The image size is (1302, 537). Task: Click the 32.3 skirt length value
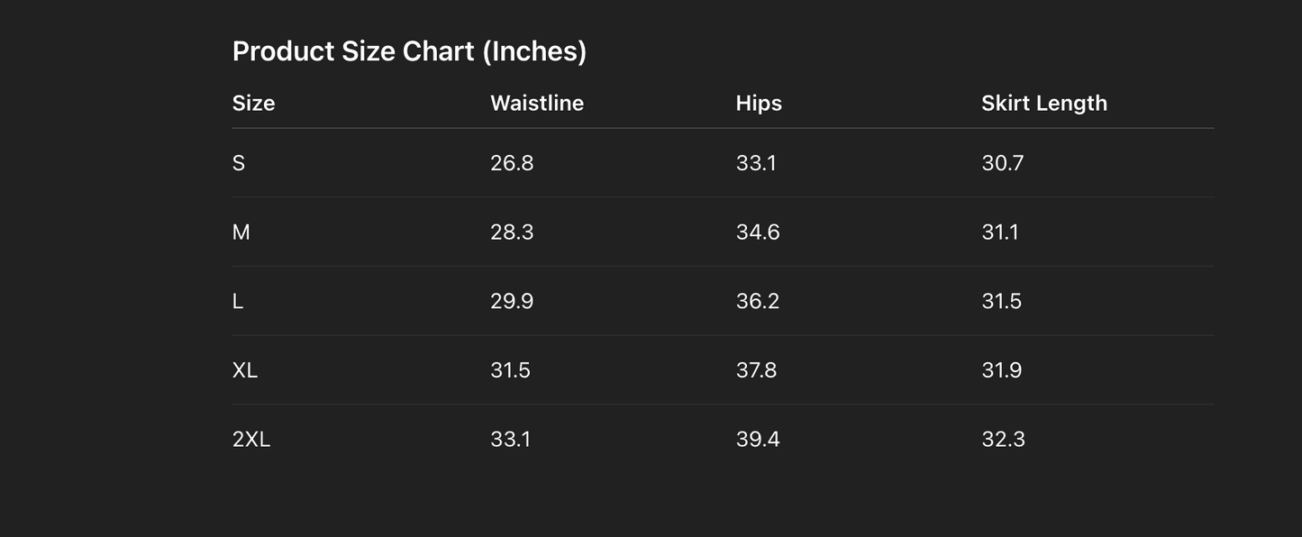[x=1004, y=440]
